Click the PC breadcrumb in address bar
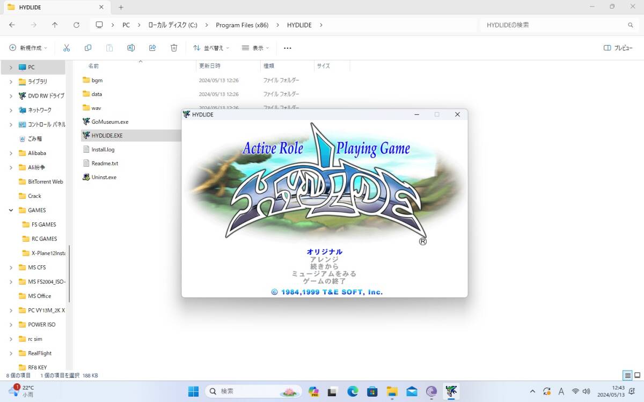644x402 pixels. [x=126, y=25]
